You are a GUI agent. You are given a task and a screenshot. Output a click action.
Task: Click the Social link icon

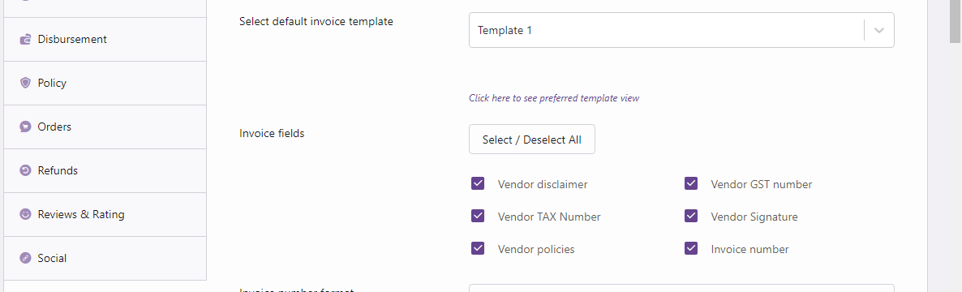pos(25,258)
